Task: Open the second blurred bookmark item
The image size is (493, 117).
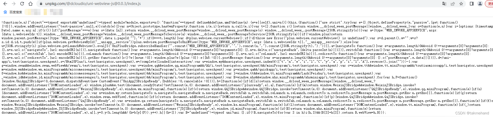Action: pos(53,12)
